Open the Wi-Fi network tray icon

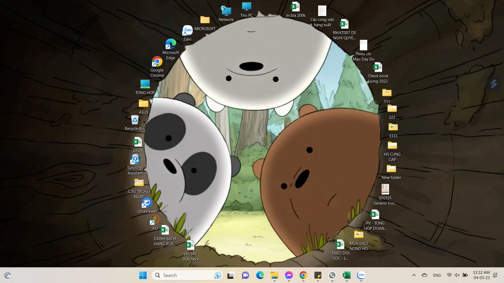coord(449,275)
